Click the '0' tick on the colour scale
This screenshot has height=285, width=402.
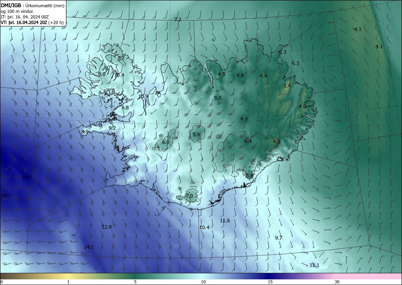click(x=2, y=282)
